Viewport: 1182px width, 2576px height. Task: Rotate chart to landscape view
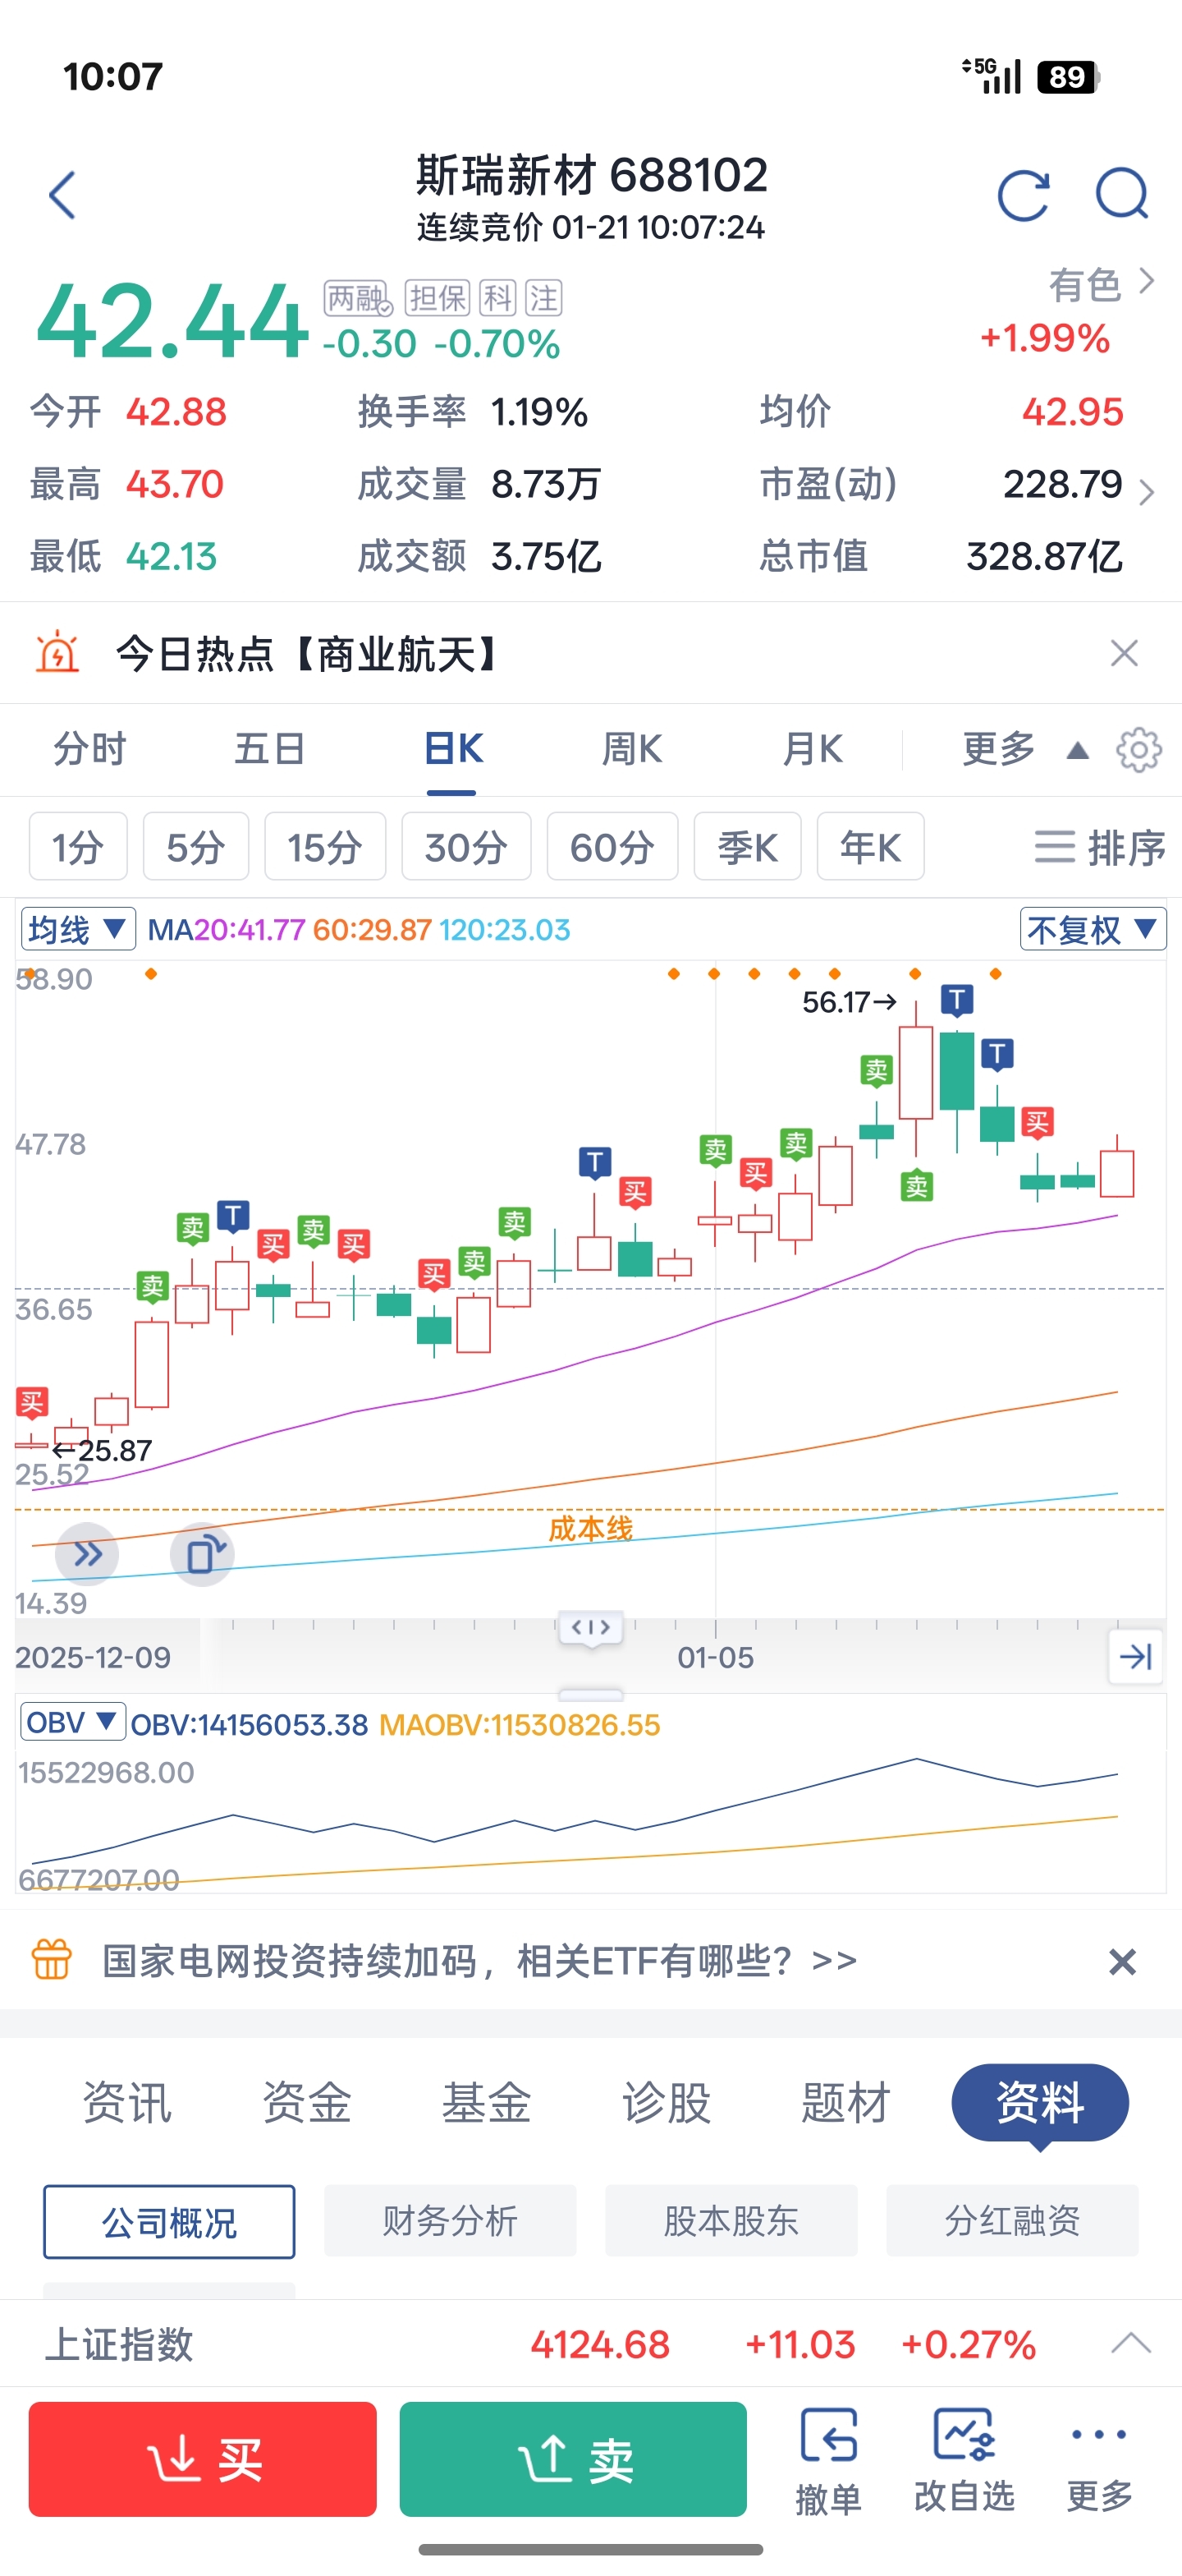(203, 1555)
